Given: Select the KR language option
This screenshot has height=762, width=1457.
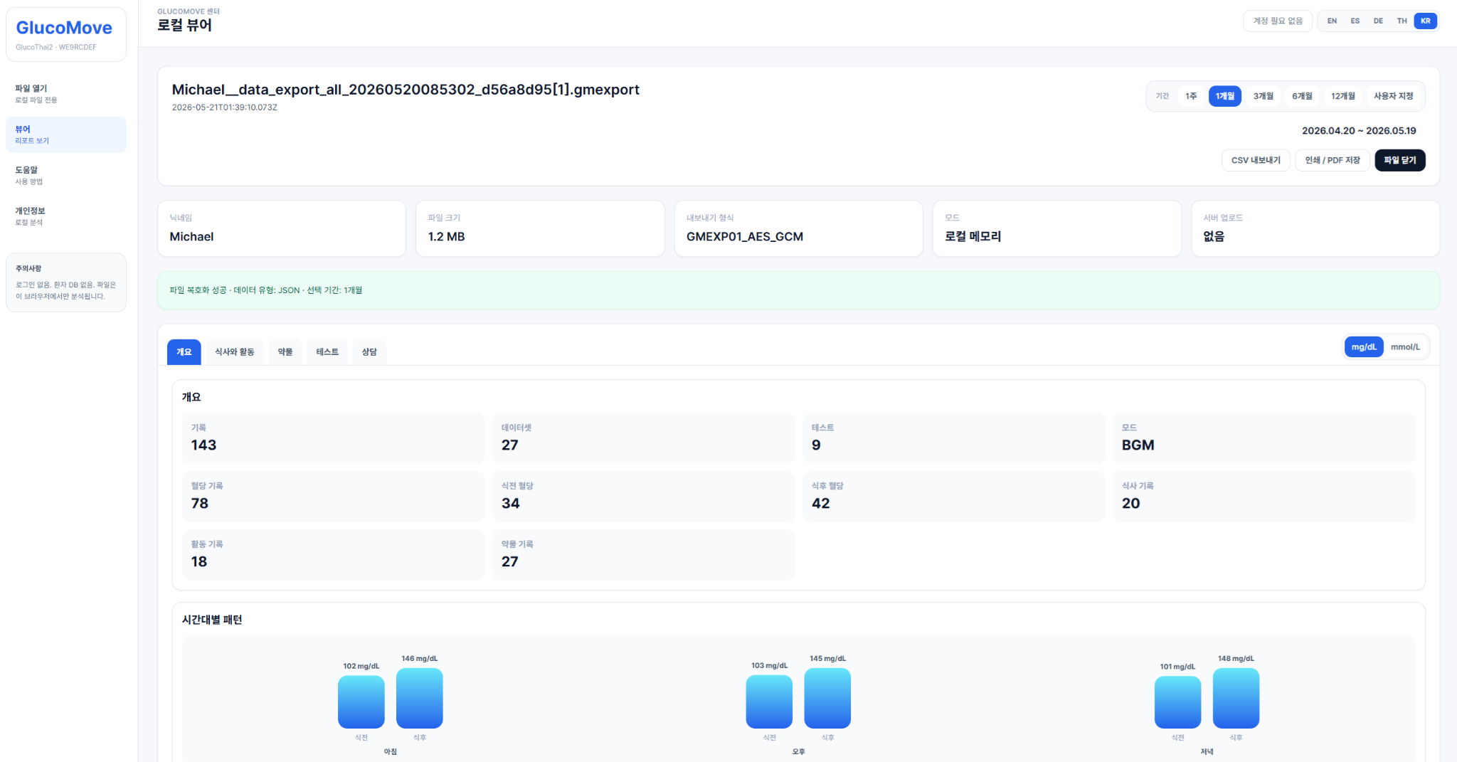Looking at the screenshot, I should tap(1426, 21).
